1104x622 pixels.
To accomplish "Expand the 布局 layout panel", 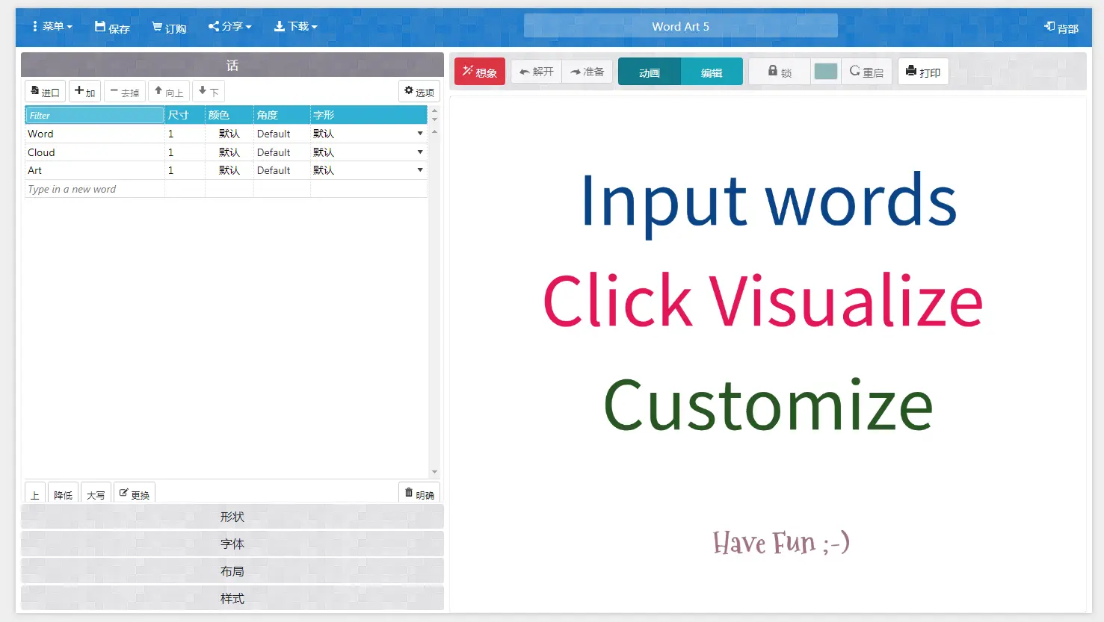I will pyautogui.click(x=232, y=571).
